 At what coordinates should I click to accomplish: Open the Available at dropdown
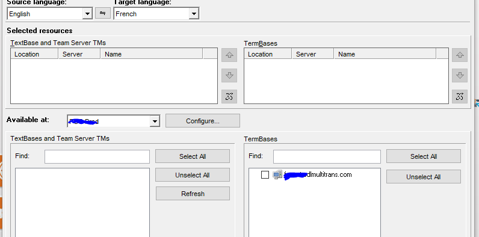(155, 122)
